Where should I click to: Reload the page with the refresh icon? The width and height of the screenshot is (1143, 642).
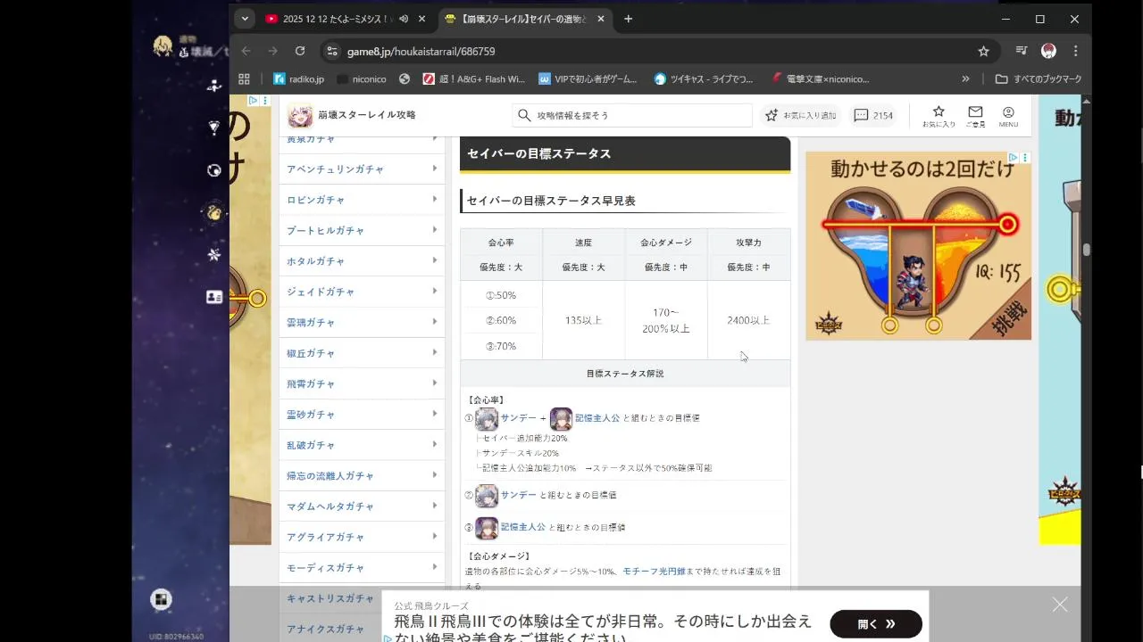(x=300, y=51)
